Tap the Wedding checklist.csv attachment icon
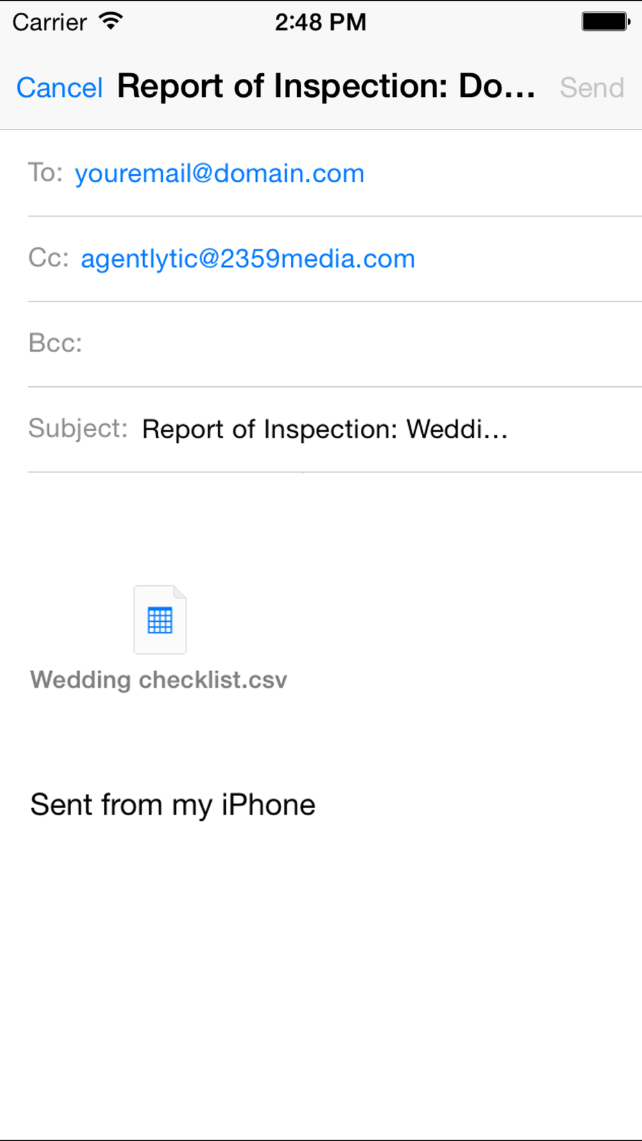This screenshot has height=1141, width=642. (x=160, y=620)
